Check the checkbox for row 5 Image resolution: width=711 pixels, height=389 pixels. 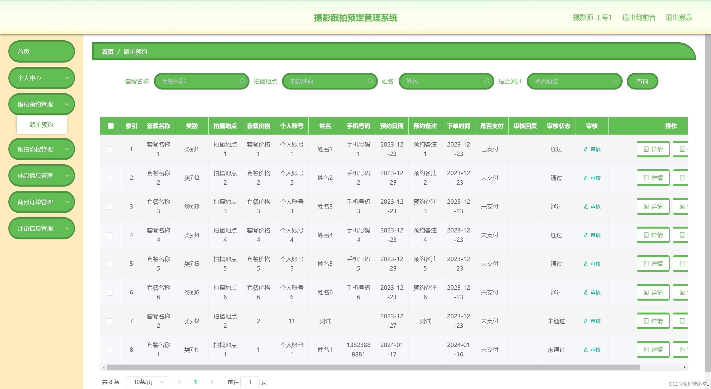tap(110, 264)
